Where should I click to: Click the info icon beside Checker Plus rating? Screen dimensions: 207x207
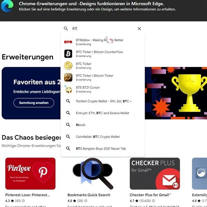(153, 201)
